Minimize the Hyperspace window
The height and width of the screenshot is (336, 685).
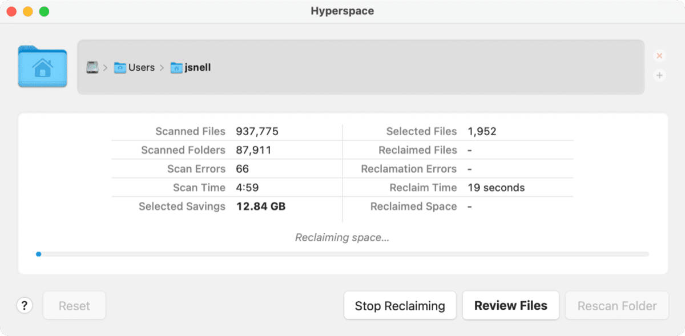pyautogui.click(x=27, y=11)
